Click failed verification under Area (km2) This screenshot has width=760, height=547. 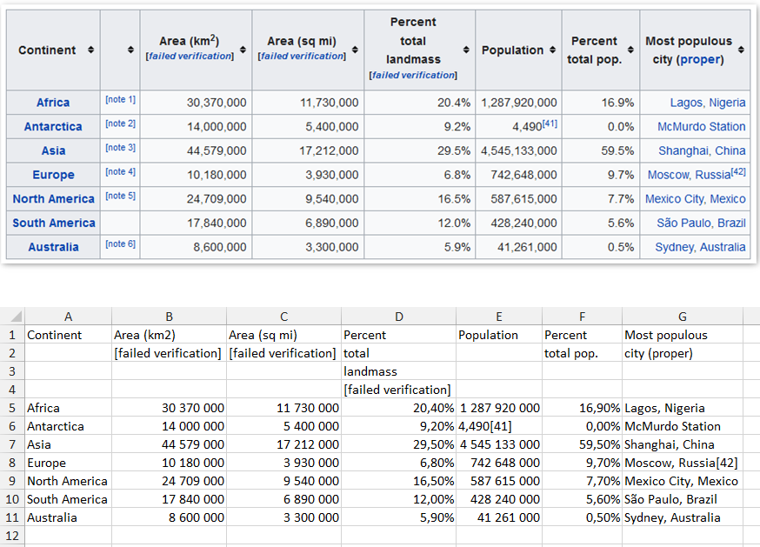190,57
